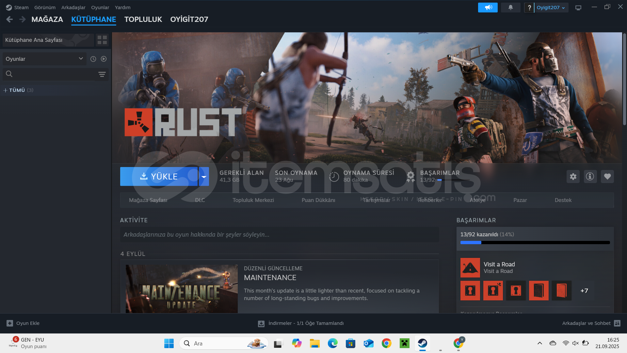Expand the TÜMÜ games collection

tap(5, 90)
